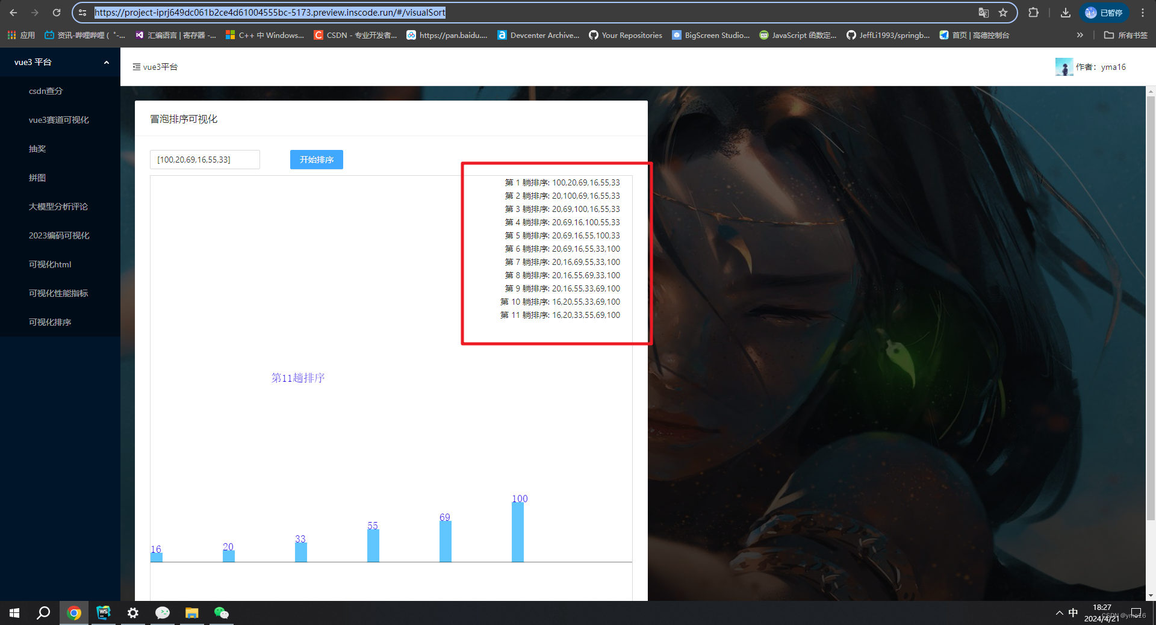
Task: Show more bookmarks with the double chevron
Action: click(x=1080, y=36)
